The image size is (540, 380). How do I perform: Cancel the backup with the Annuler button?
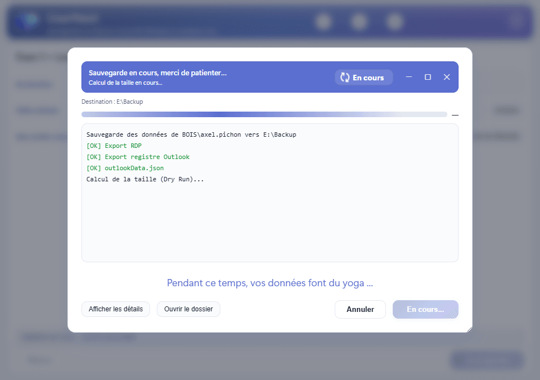tap(360, 309)
